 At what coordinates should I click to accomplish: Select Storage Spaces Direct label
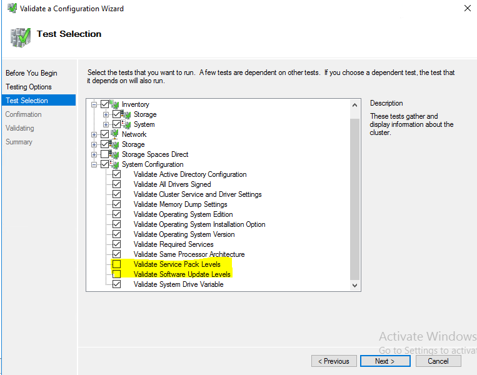tap(155, 154)
